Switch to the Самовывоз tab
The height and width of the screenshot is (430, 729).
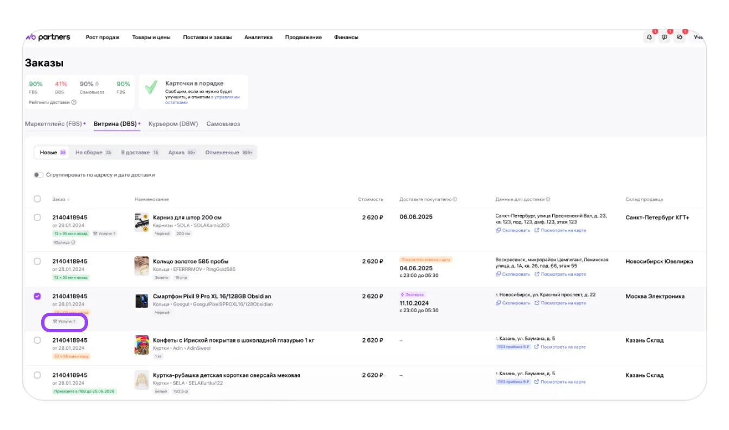pos(223,124)
